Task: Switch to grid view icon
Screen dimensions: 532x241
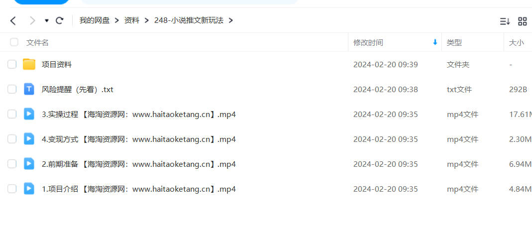Action: pyautogui.click(x=523, y=21)
